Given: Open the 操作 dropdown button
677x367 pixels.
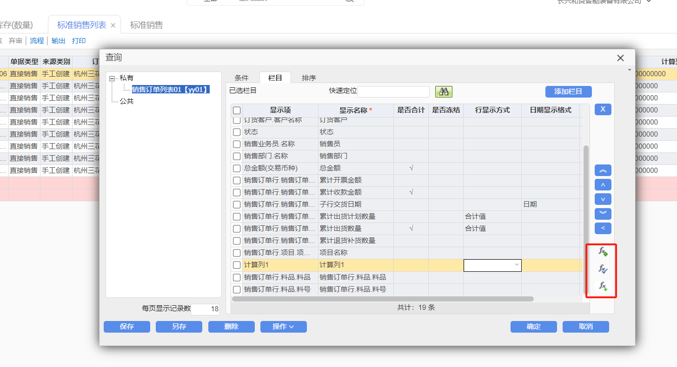Looking at the screenshot, I should point(284,327).
